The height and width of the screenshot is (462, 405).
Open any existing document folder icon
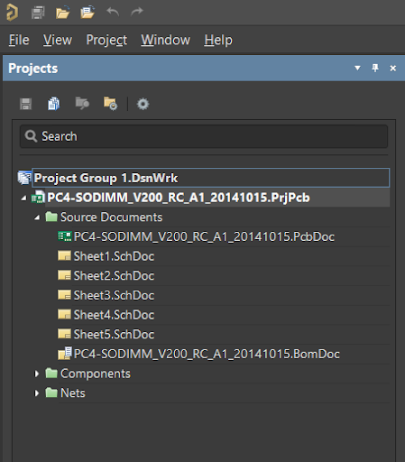tap(63, 13)
